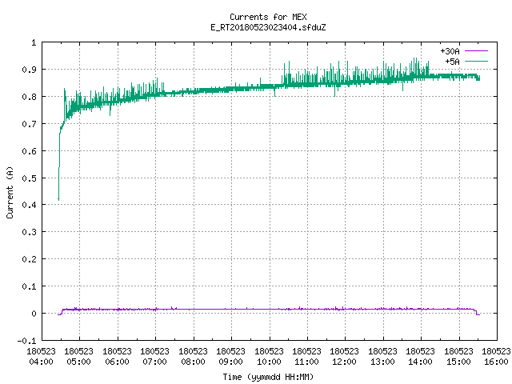Select the 'Current (A)' y-axis label

click(x=10, y=192)
